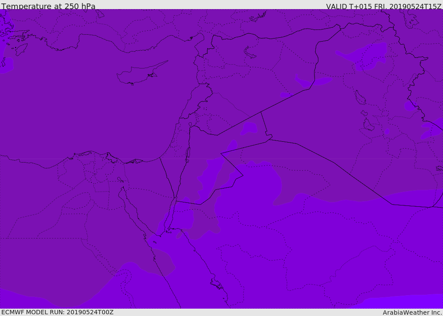Click the 'VALID T+015 FRI. 20190524T15Z' label
The height and width of the screenshot is (316, 443).
click(384, 7)
